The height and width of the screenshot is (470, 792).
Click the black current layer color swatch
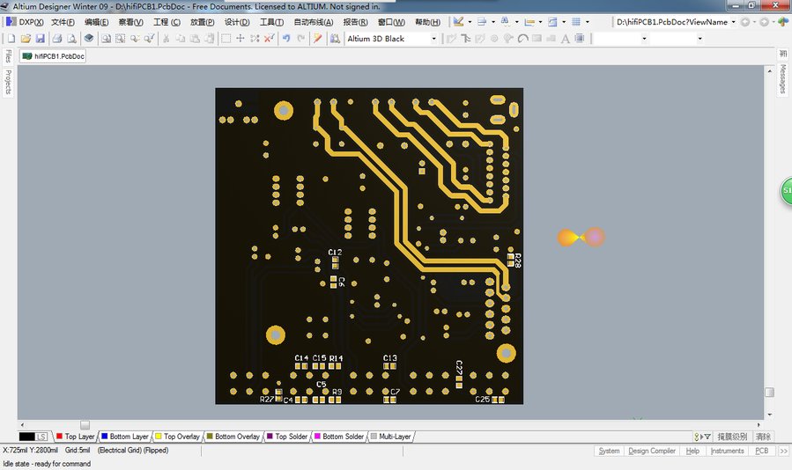click(x=26, y=437)
